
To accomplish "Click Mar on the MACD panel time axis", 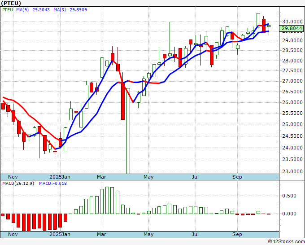I will (x=102, y=234).
